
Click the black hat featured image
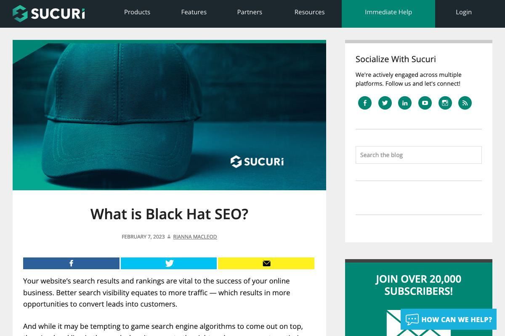tap(169, 115)
